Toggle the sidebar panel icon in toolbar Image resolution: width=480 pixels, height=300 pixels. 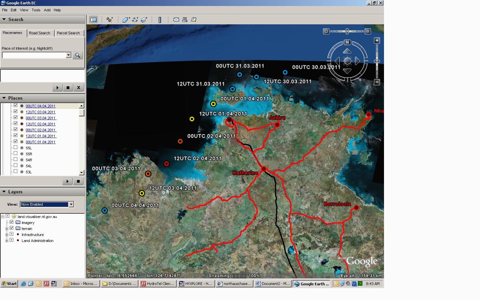94,20
